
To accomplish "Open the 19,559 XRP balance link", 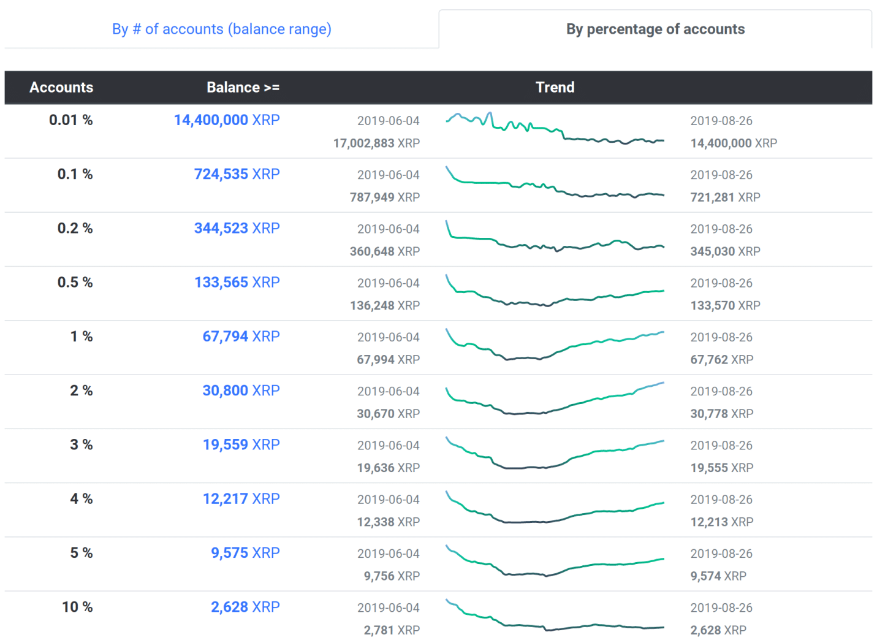I will 241,444.
